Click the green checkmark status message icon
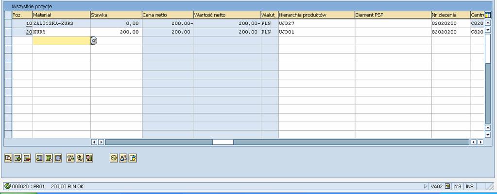 8,186
